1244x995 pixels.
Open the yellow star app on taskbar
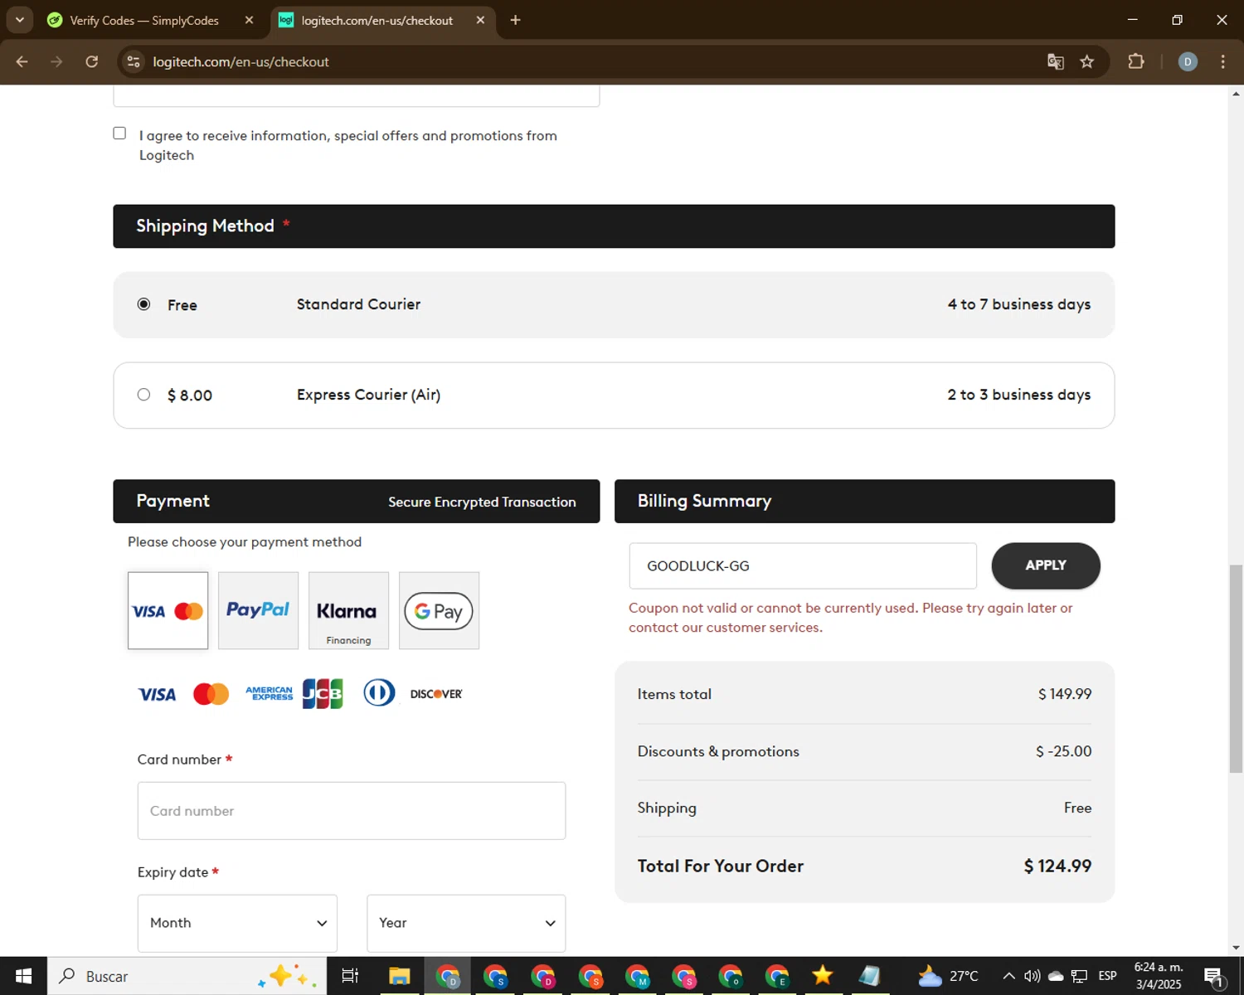point(823,976)
